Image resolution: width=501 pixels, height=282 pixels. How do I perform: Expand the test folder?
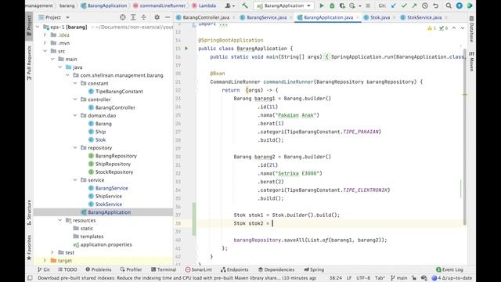[x=52, y=252]
